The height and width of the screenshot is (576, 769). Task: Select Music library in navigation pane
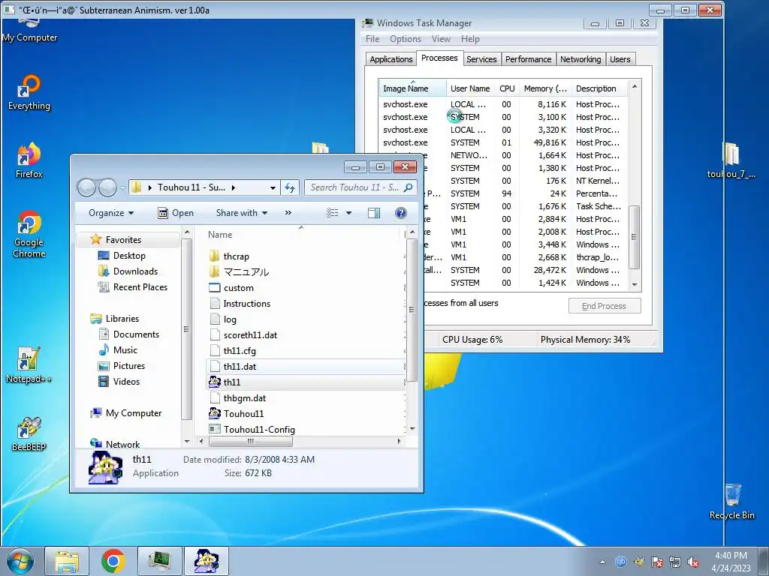[x=125, y=350]
